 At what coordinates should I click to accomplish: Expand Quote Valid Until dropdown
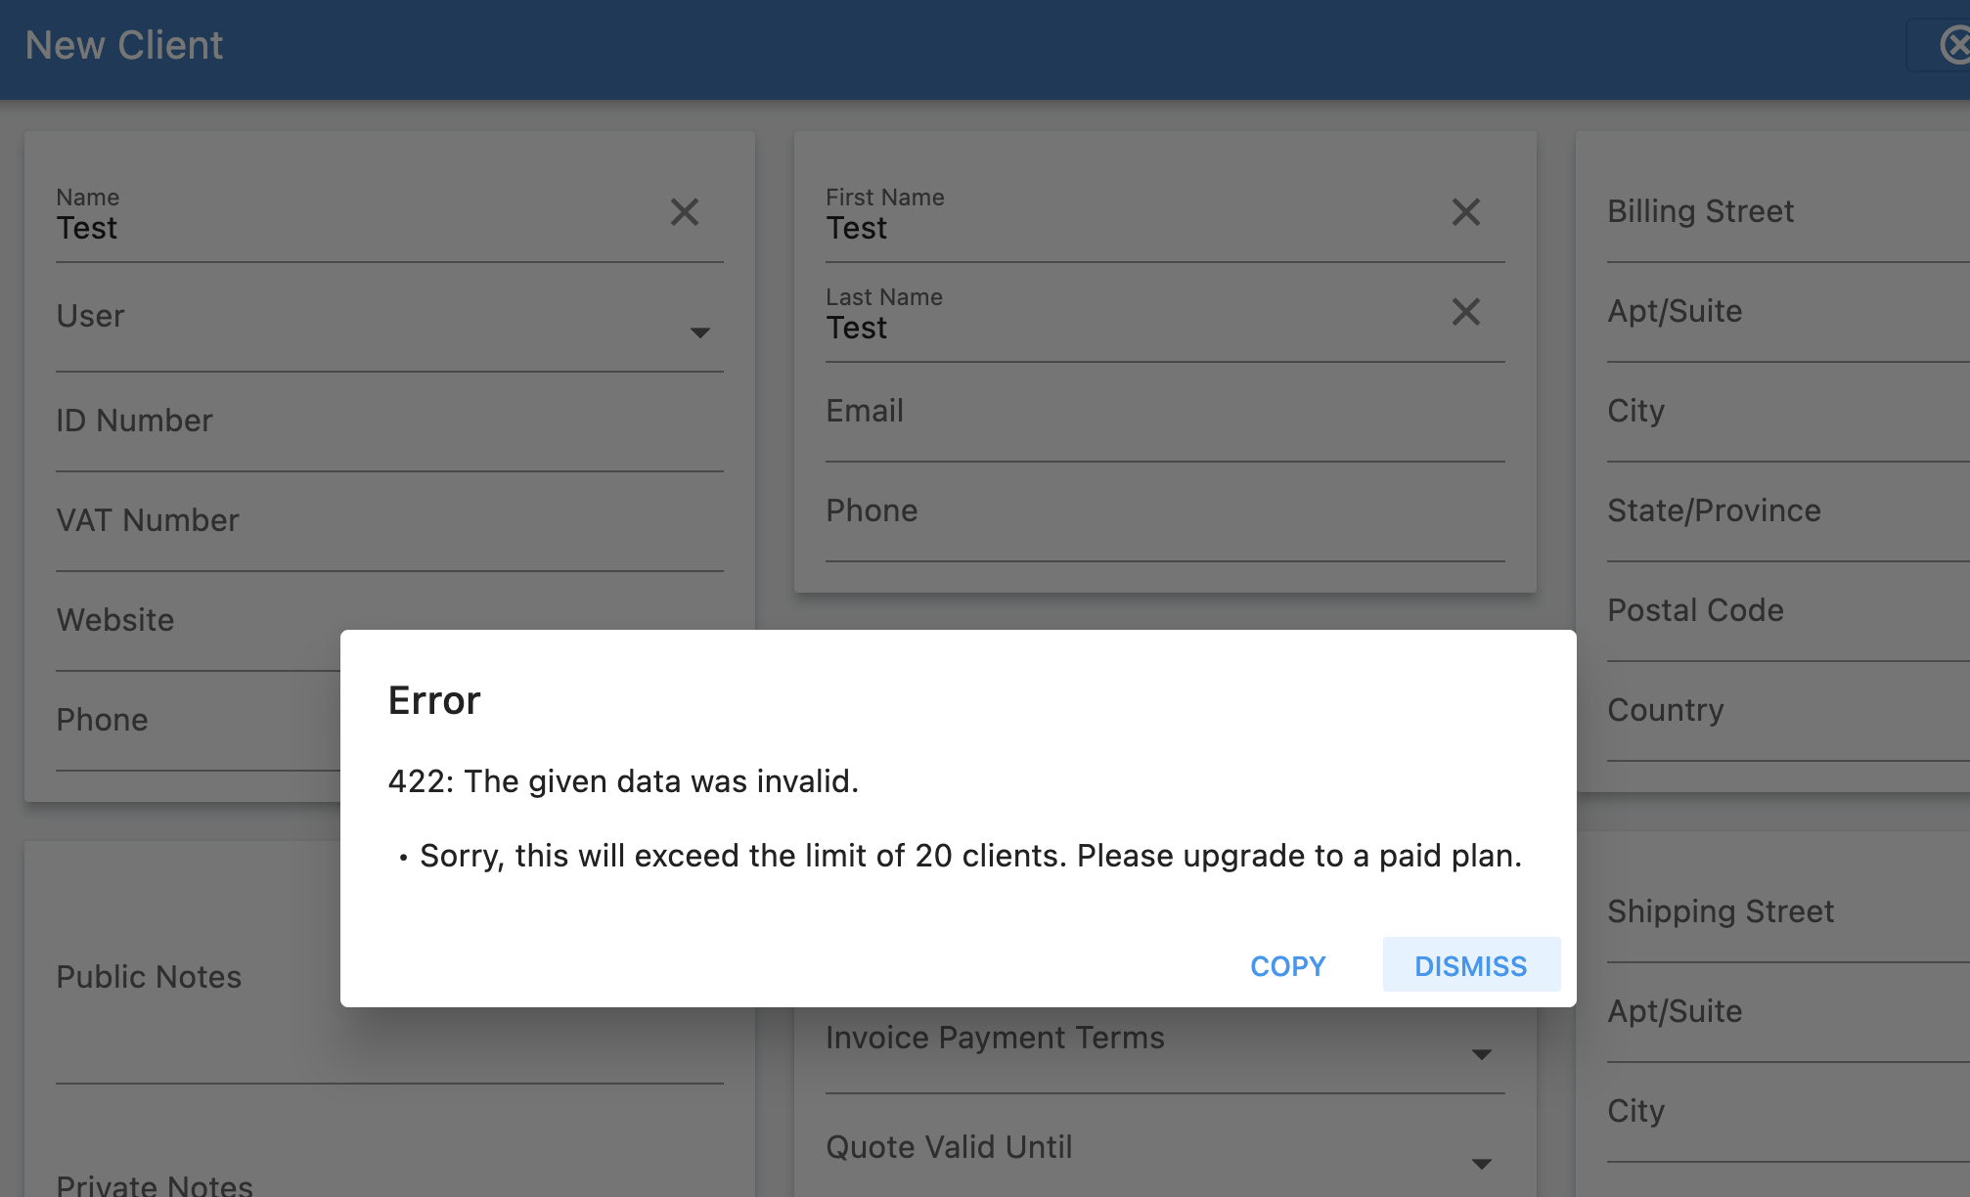coord(1165,1149)
